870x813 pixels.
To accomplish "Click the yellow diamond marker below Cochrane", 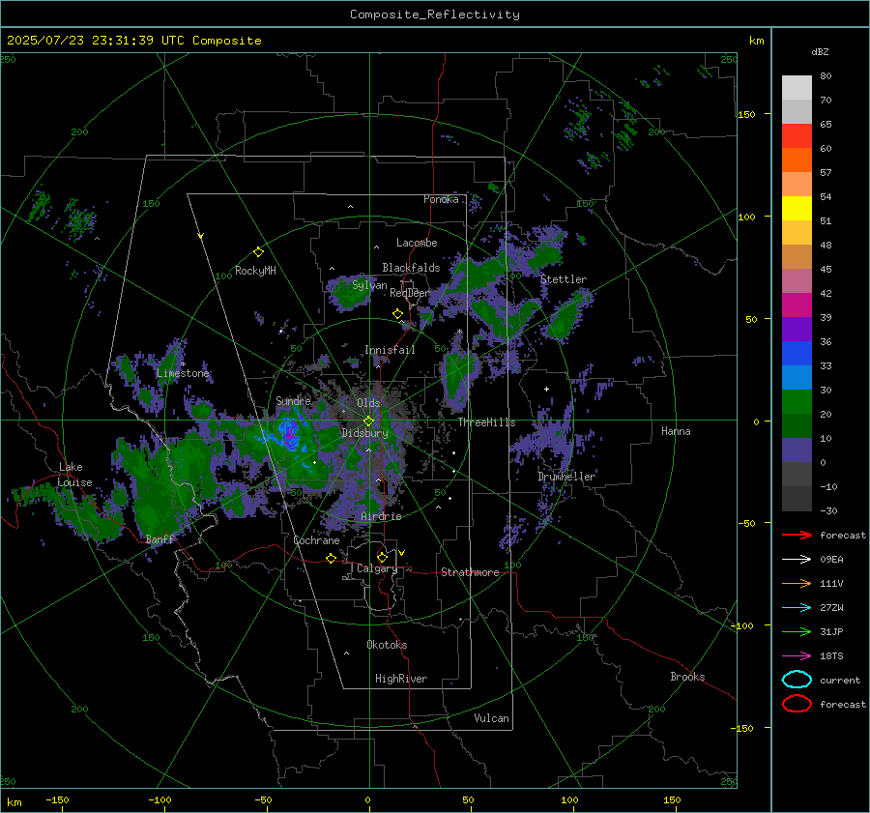I will pos(332,558).
